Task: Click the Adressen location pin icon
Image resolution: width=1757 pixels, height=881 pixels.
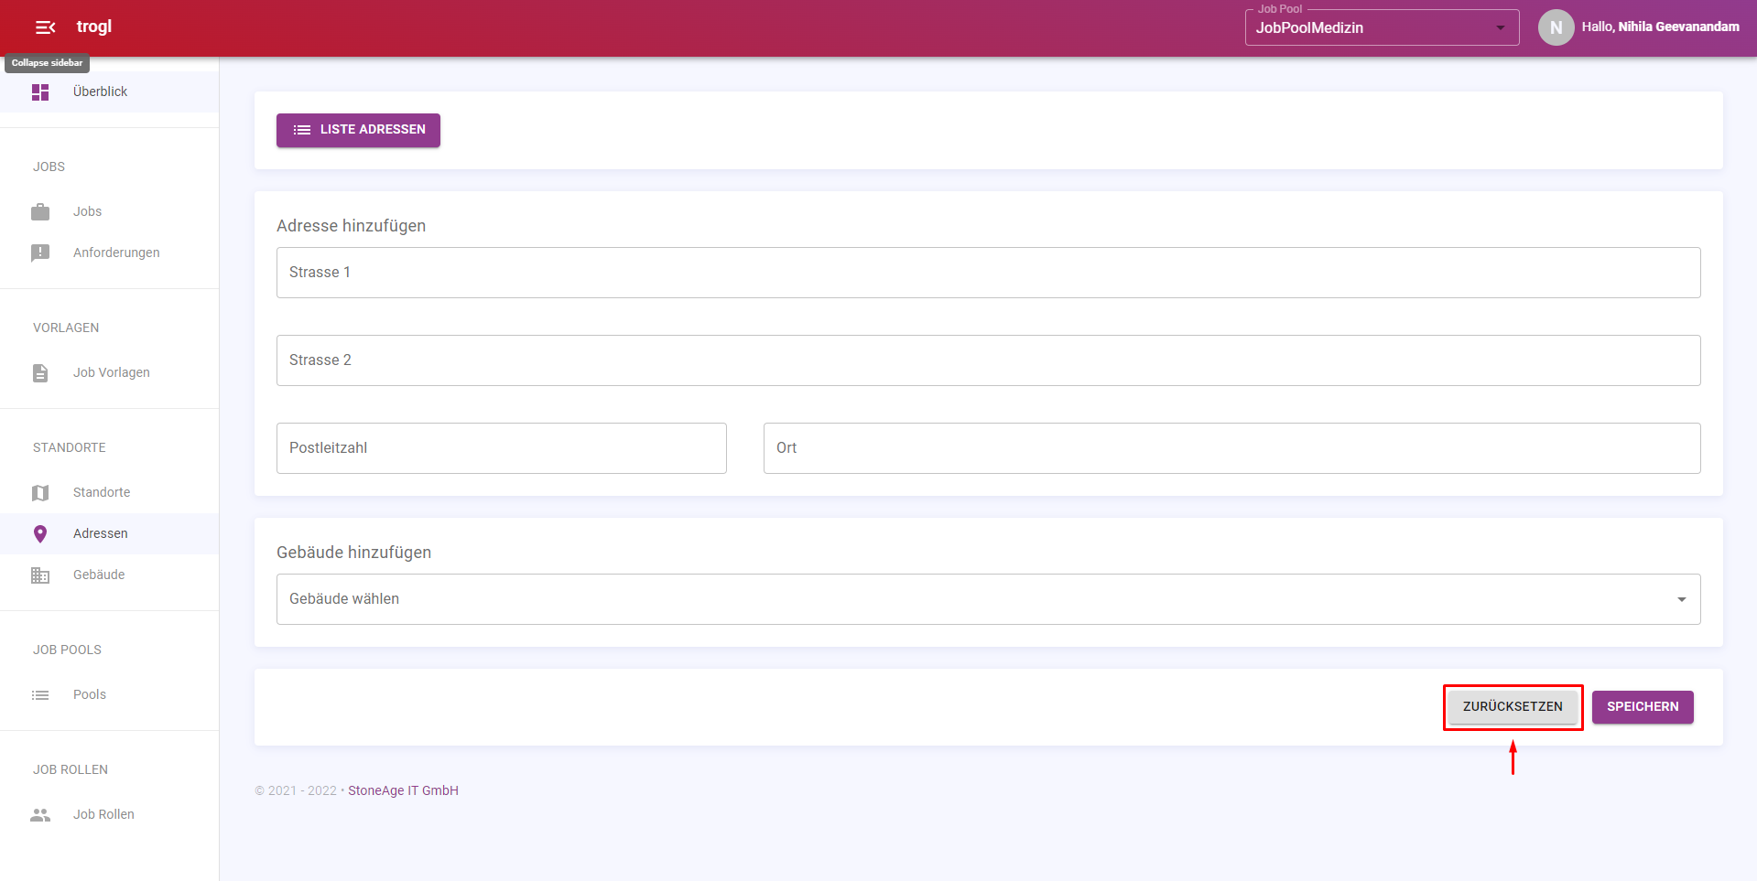Action: coord(40,534)
